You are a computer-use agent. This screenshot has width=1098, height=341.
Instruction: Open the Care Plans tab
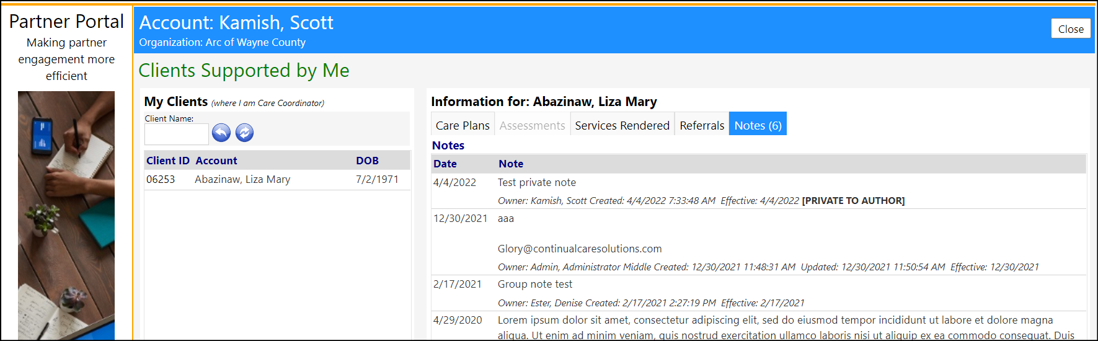tap(463, 125)
